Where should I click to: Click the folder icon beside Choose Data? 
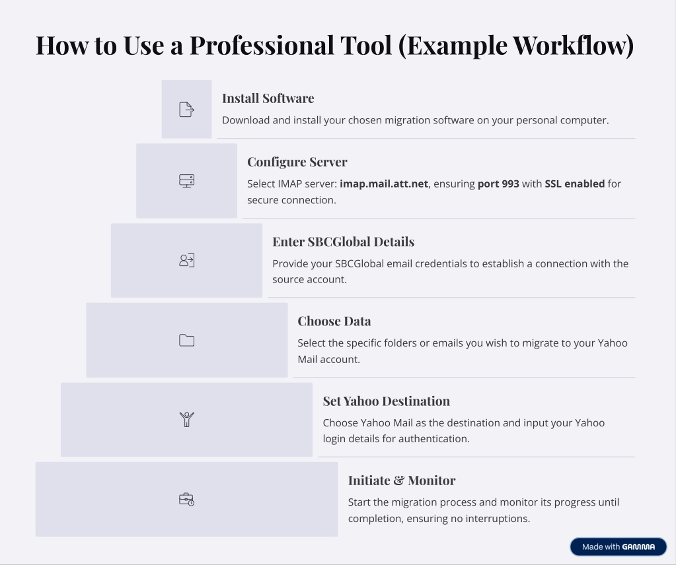click(x=186, y=340)
